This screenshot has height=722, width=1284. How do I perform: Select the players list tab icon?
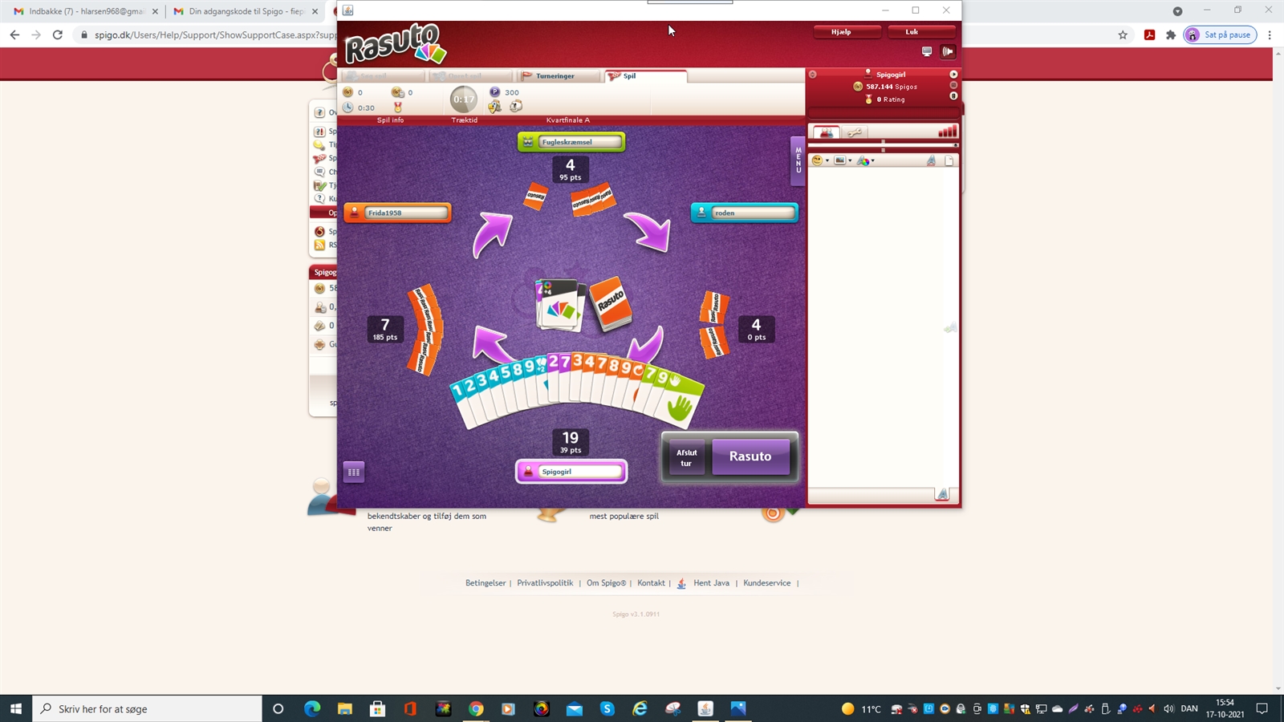[x=826, y=132]
